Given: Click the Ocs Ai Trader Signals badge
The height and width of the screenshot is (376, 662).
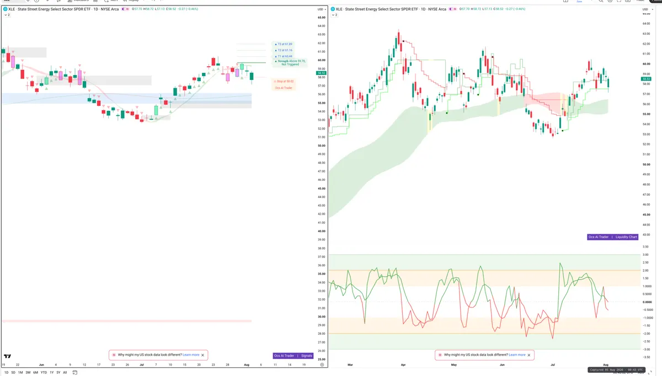Looking at the screenshot, I should (x=293, y=356).
